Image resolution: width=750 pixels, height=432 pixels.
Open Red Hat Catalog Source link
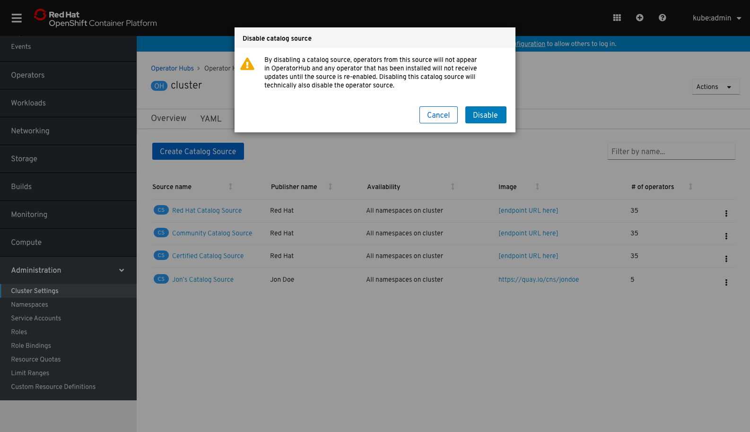point(207,210)
